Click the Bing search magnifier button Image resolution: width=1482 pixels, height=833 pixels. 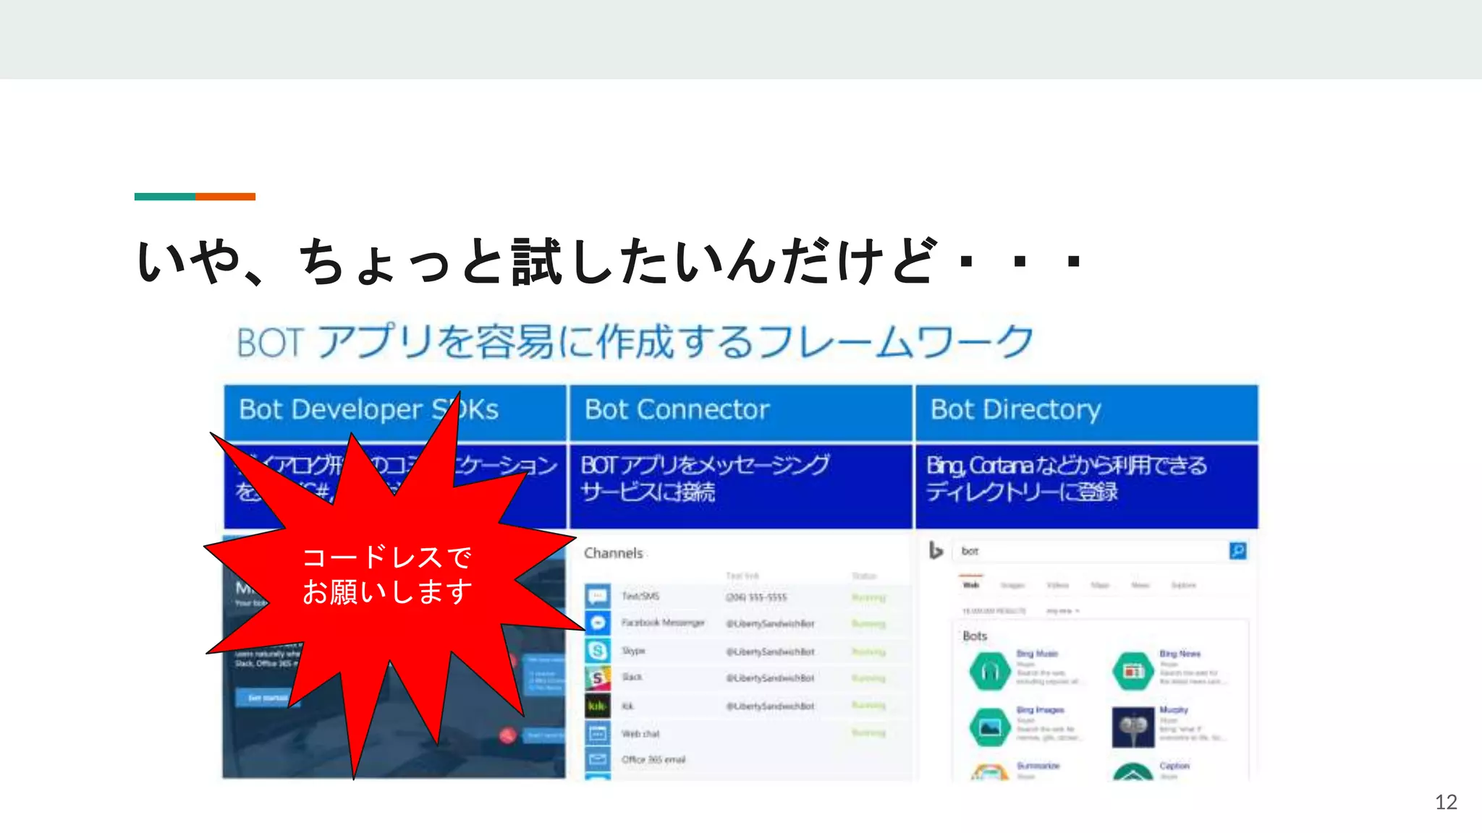[x=1238, y=551]
